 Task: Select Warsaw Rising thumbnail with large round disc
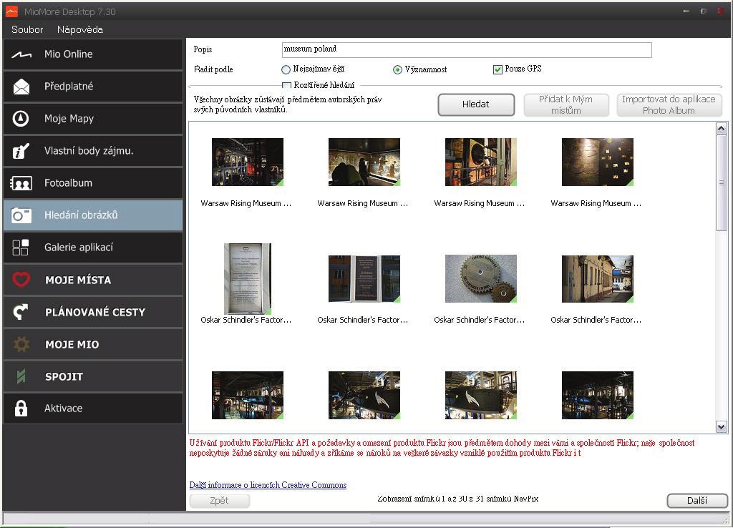(480, 162)
